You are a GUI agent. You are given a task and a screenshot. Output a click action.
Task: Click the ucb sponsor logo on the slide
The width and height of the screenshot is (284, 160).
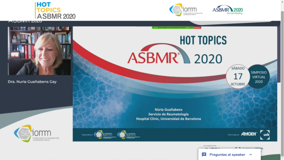click(x=265, y=135)
